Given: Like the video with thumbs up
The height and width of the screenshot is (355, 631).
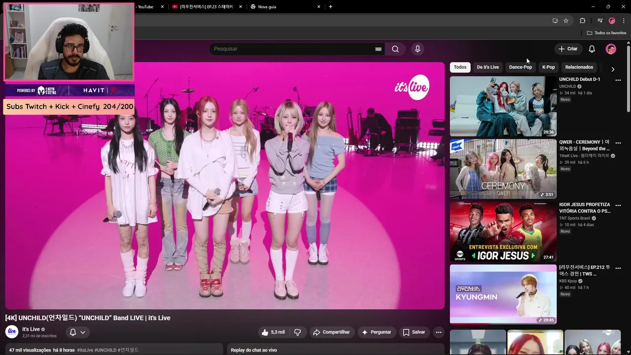Looking at the screenshot, I should tap(273, 332).
